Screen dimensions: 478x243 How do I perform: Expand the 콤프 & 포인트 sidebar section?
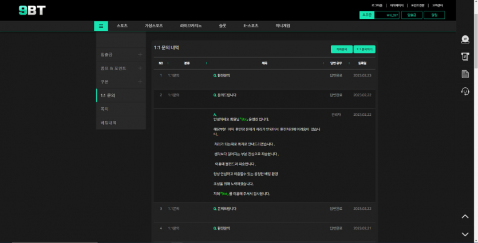[x=140, y=68]
